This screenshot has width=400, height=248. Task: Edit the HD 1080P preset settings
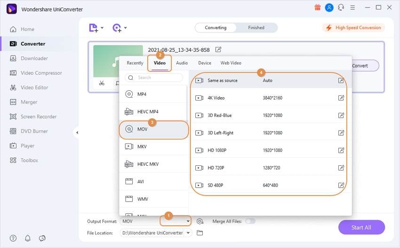341,150
